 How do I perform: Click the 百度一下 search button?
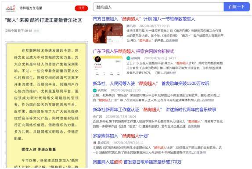pos(237,7)
